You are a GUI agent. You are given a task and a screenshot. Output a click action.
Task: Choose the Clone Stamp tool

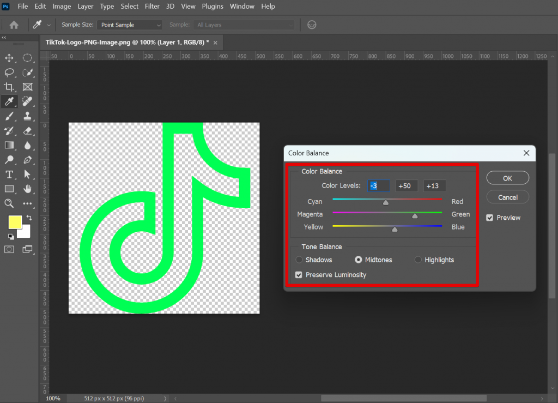[x=27, y=116]
